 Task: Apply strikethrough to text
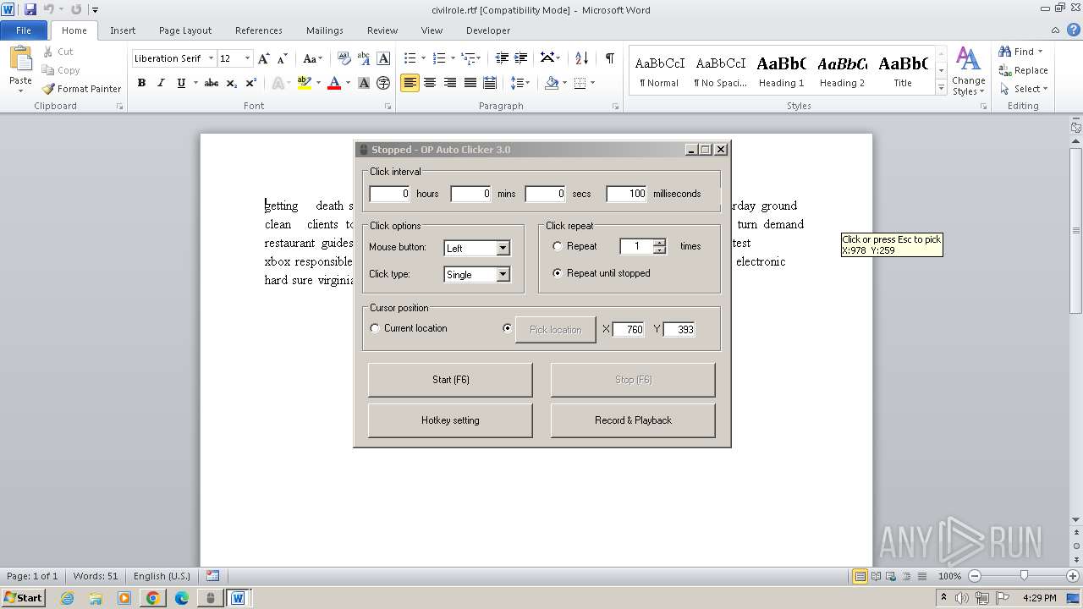[x=212, y=83]
